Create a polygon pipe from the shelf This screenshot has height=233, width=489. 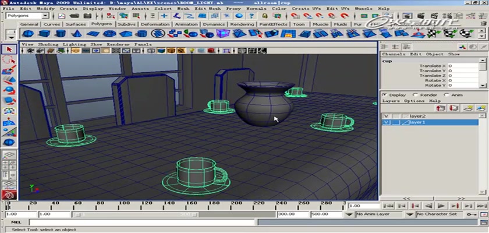142,33
